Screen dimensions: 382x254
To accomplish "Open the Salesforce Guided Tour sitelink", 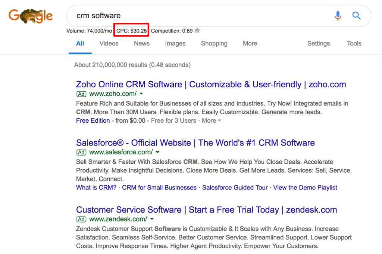I will point(235,188).
